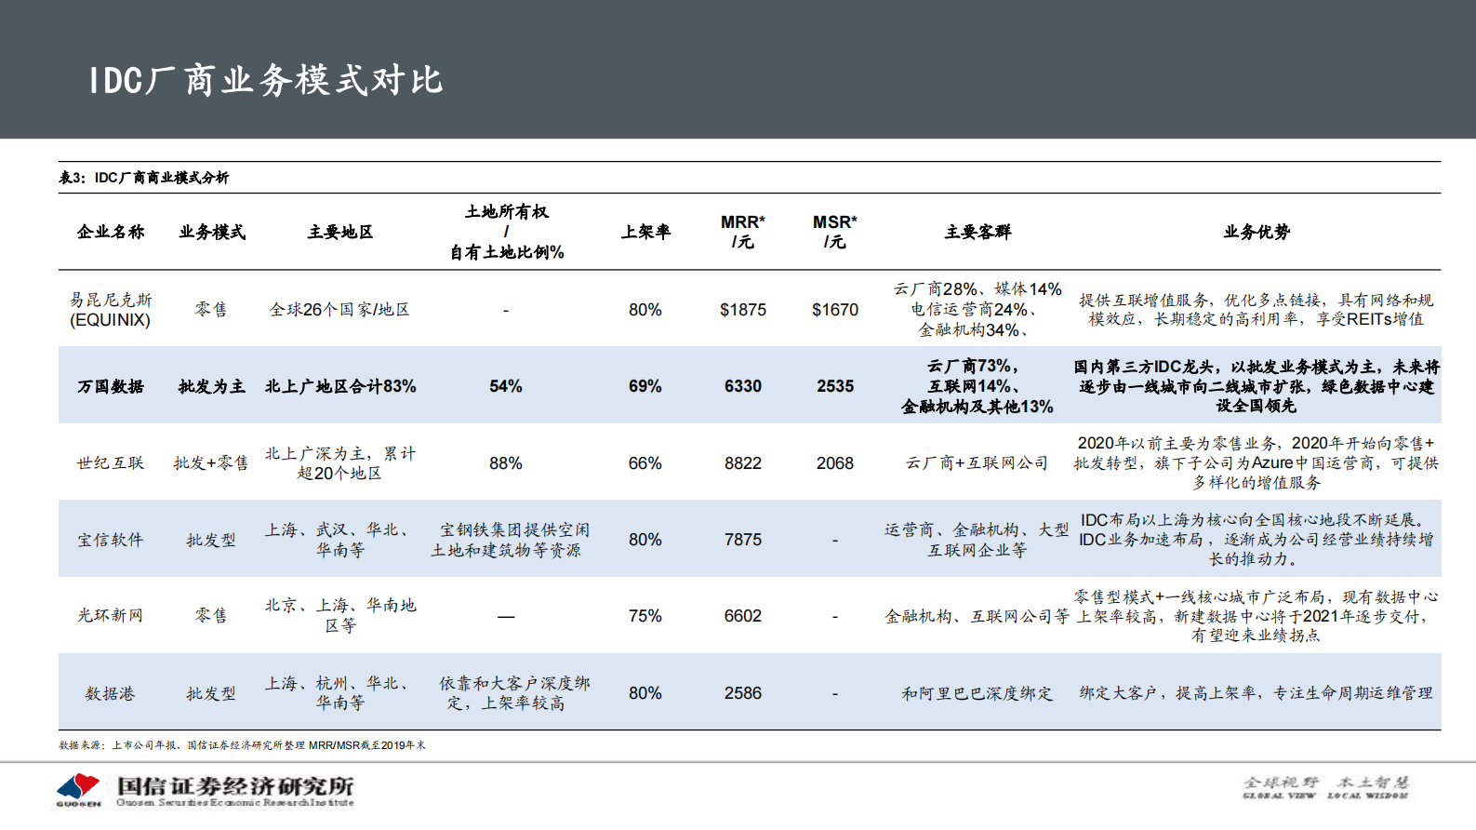Click the MRR value '6602'
The width and height of the screenshot is (1476, 830).
[743, 616]
